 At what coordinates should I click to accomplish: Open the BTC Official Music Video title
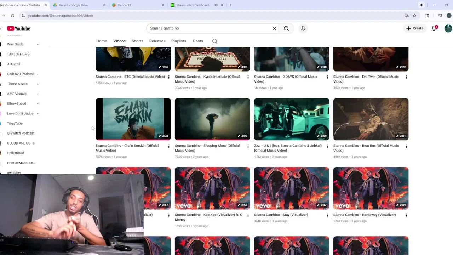tap(130, 76)
